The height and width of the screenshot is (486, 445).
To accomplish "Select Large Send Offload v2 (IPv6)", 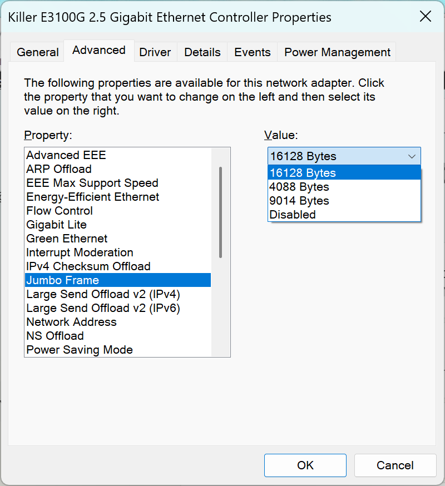I will 118,308.
